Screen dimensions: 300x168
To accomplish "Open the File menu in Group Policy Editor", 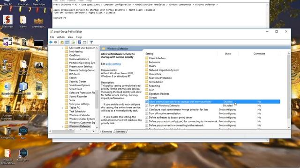I will 52,37.
